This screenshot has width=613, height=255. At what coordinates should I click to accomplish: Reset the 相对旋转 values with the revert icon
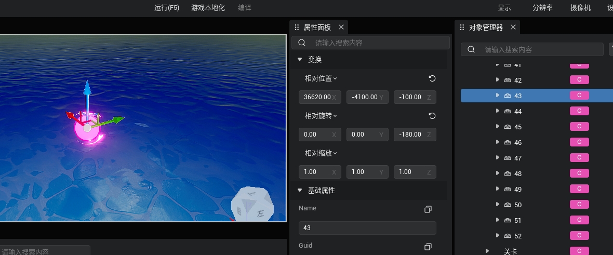coord(432,116)
